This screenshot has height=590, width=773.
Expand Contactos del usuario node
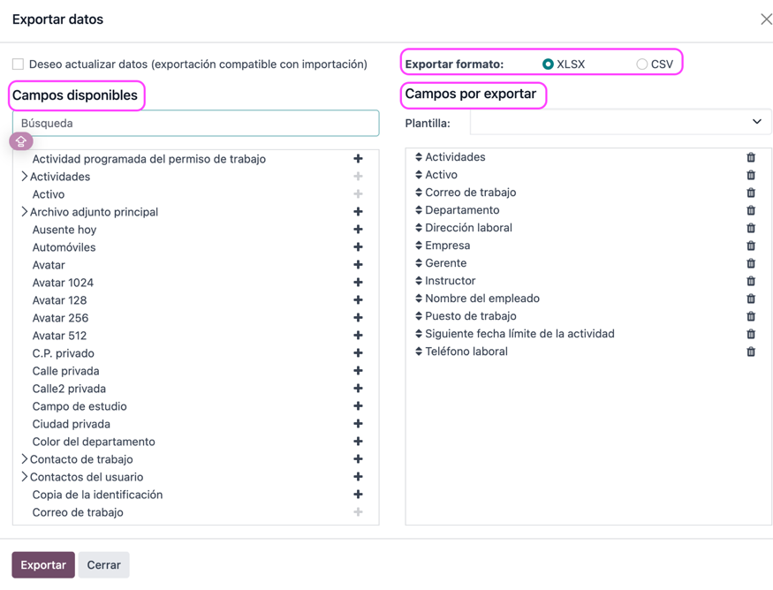(24, 477)
